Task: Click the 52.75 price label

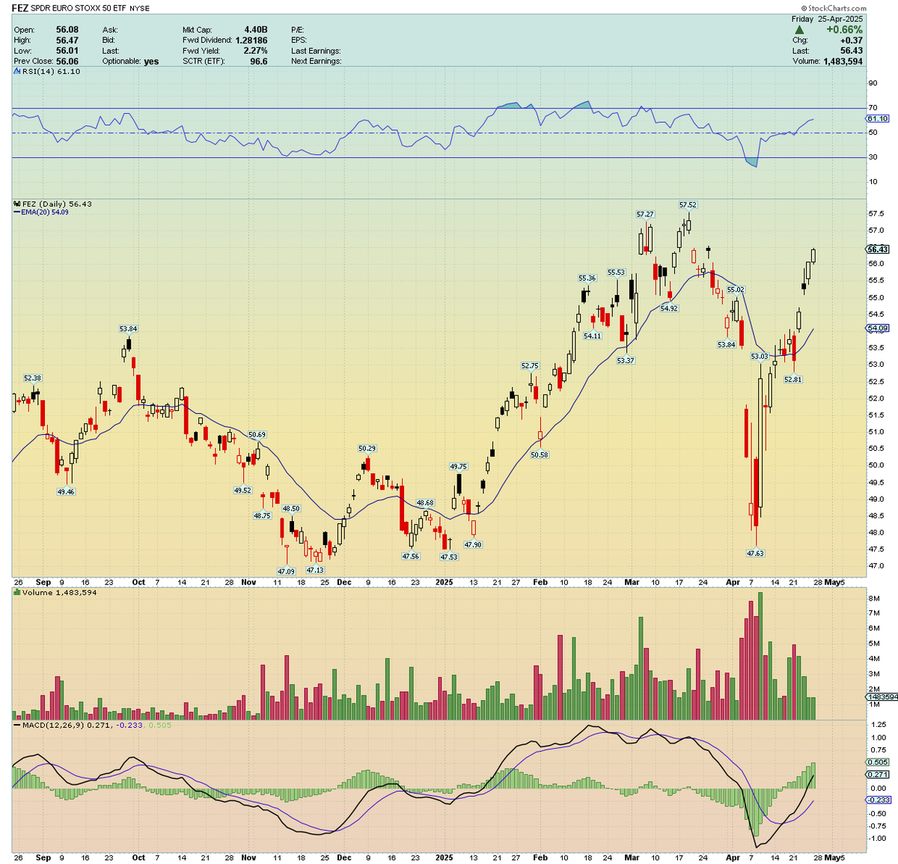Action: pos(530,366)
